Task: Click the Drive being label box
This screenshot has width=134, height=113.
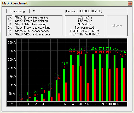Action: tap(18, 11)
